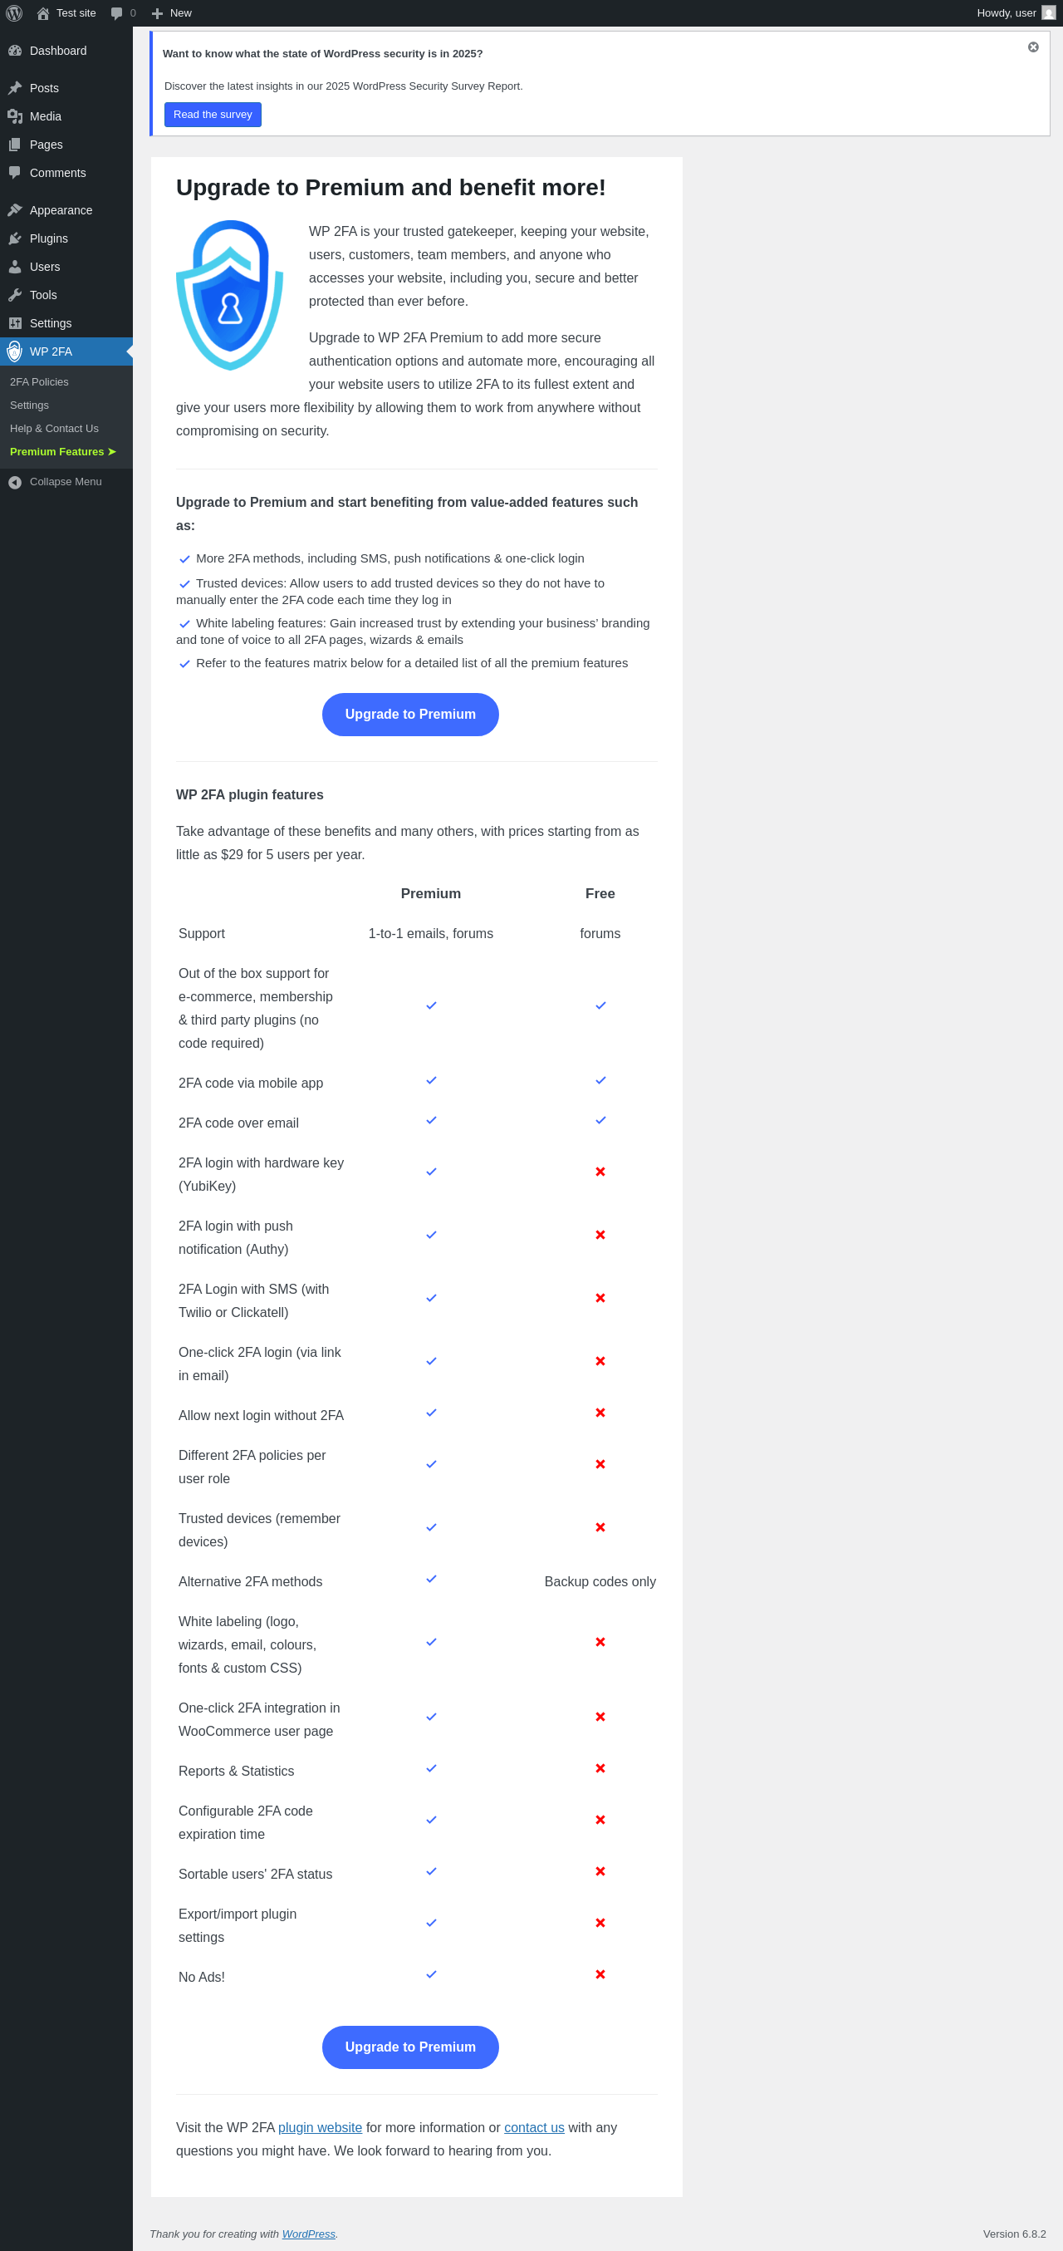The width and height of the screenshot is (1063, 2251).
Task: Open Dashboard from the sidebar
Action: pos(57,51)
